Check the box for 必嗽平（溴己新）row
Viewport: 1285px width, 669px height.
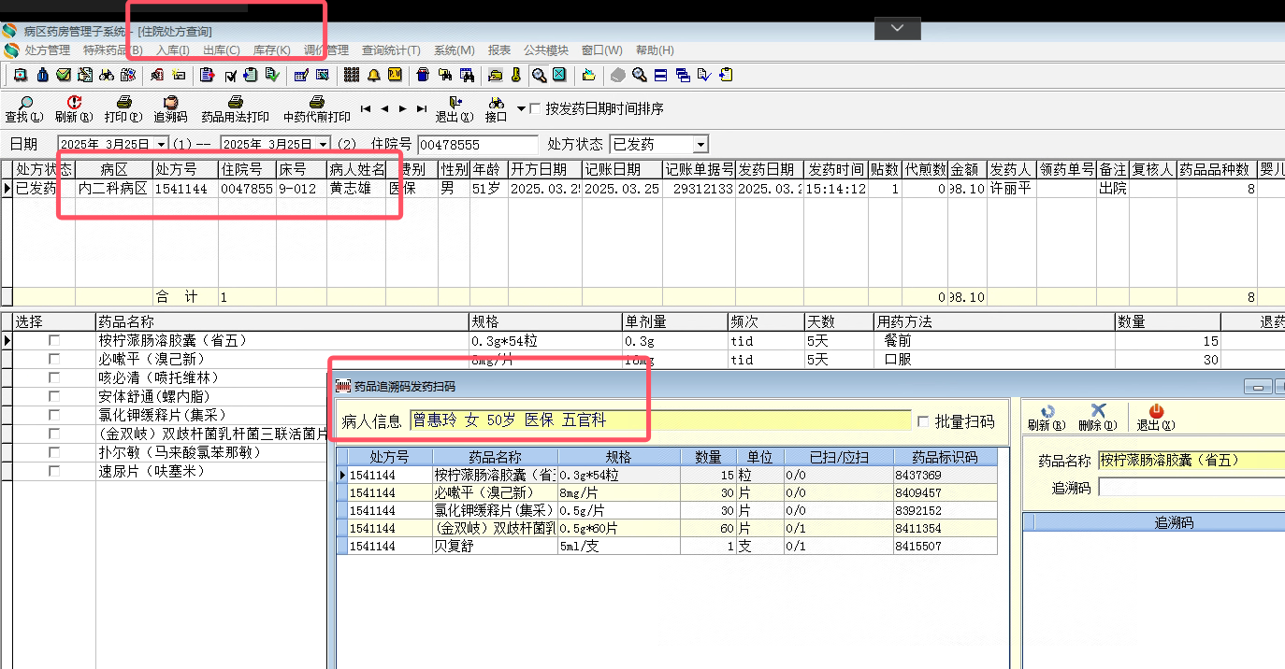(x=54, y=360)
